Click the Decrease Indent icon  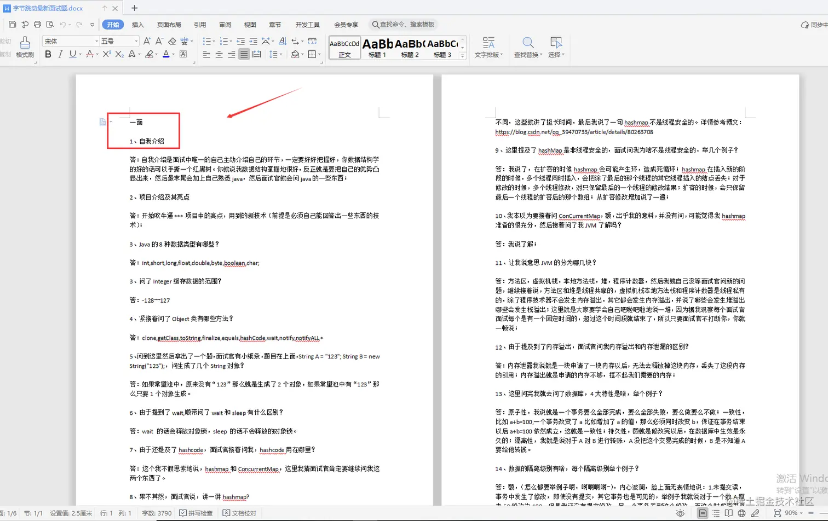tap(241, 41)
